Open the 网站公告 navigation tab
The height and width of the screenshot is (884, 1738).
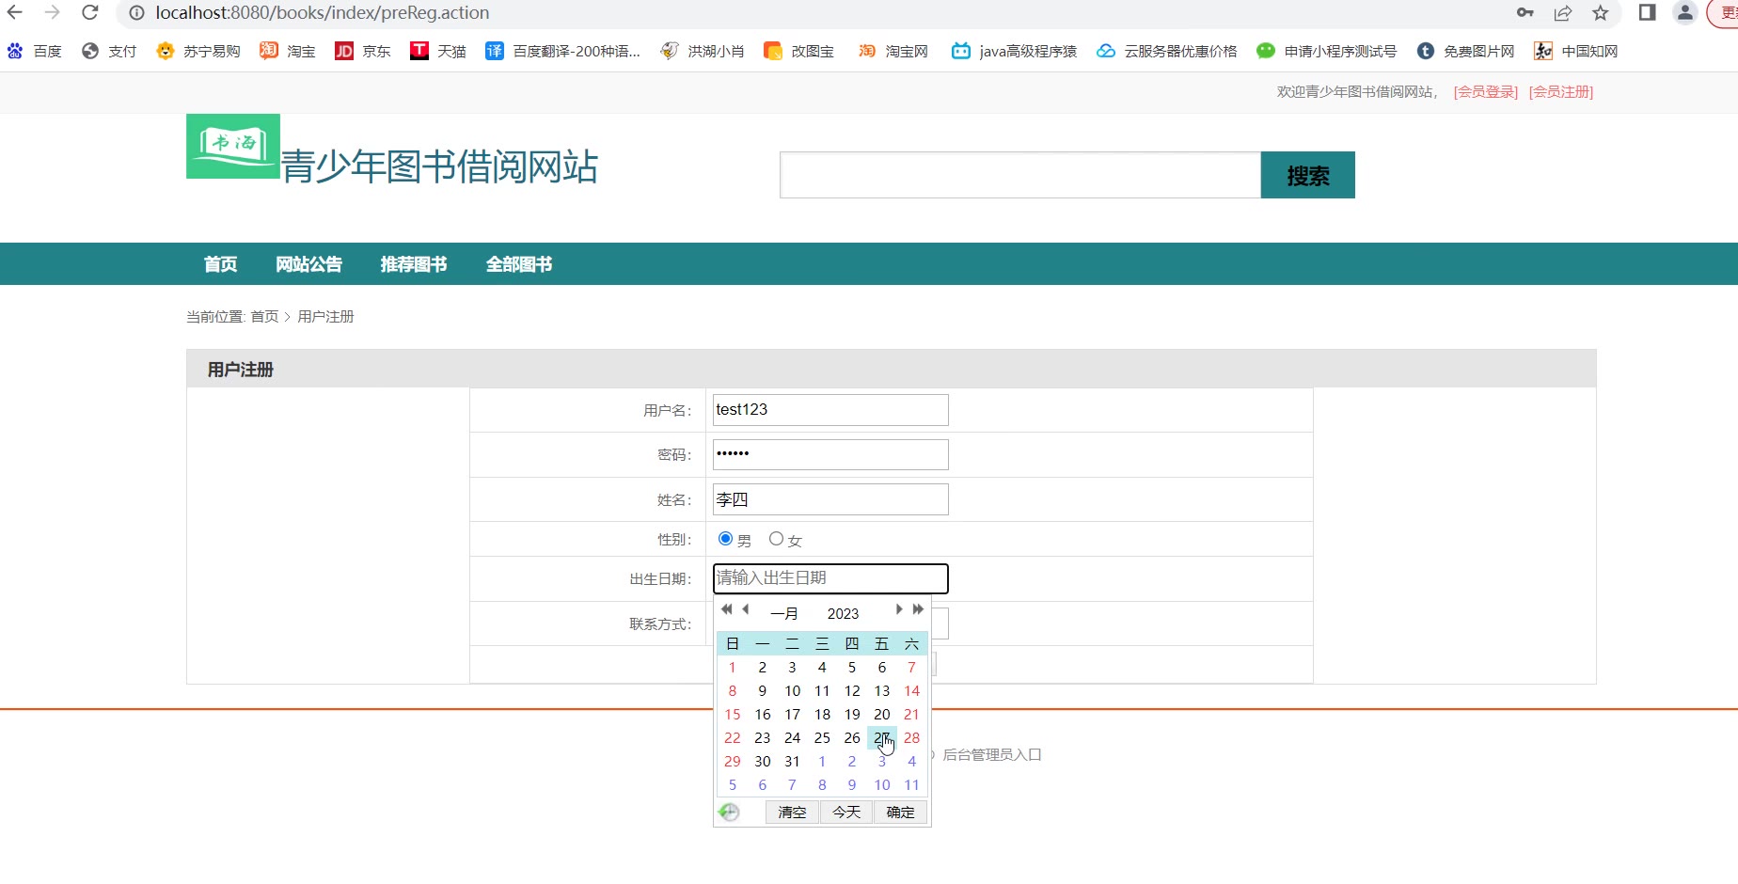click(x=308, y=264)
